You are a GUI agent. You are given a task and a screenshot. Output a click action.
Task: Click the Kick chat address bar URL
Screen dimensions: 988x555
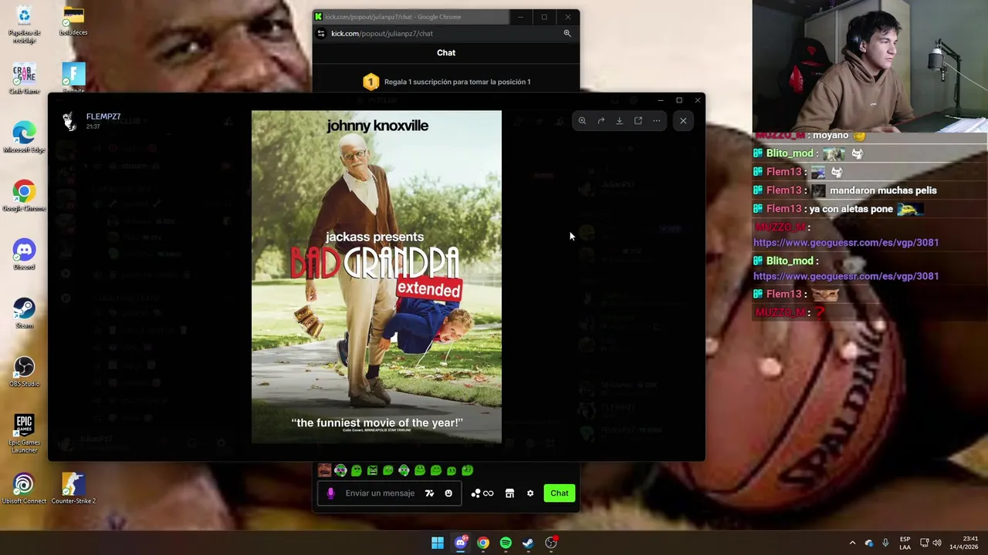click(x=382, y=33)
